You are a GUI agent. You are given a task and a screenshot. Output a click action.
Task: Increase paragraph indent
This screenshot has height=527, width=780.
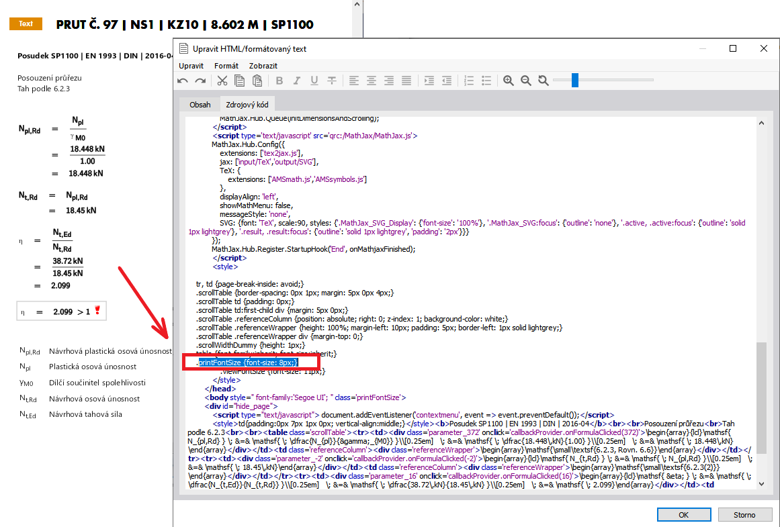coord(429,81)
